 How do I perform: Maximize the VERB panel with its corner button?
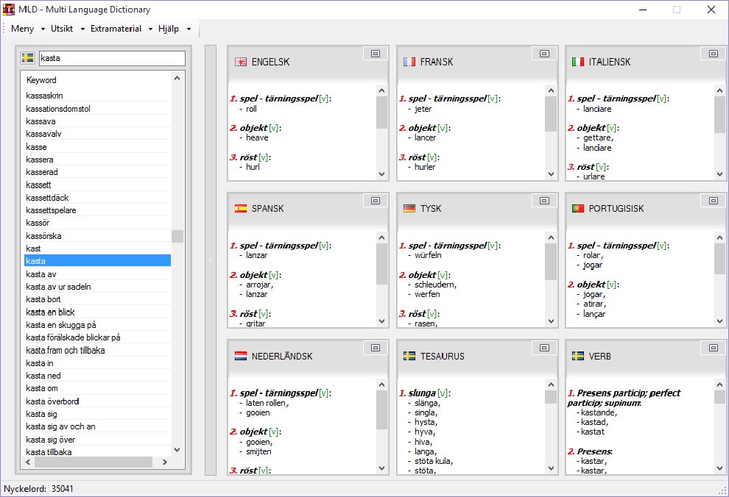(713, 348)
